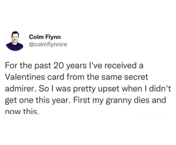Click the "now this." final line
Image resolution: width=176 pixels, height=145 pixels.
tap(23, 111)
